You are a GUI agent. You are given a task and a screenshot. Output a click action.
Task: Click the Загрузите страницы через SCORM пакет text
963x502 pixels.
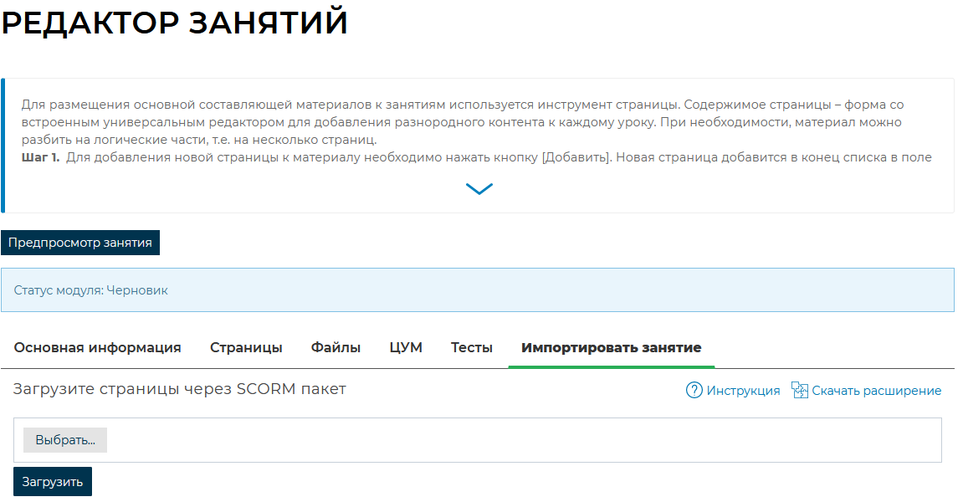(x=179, y=389)
